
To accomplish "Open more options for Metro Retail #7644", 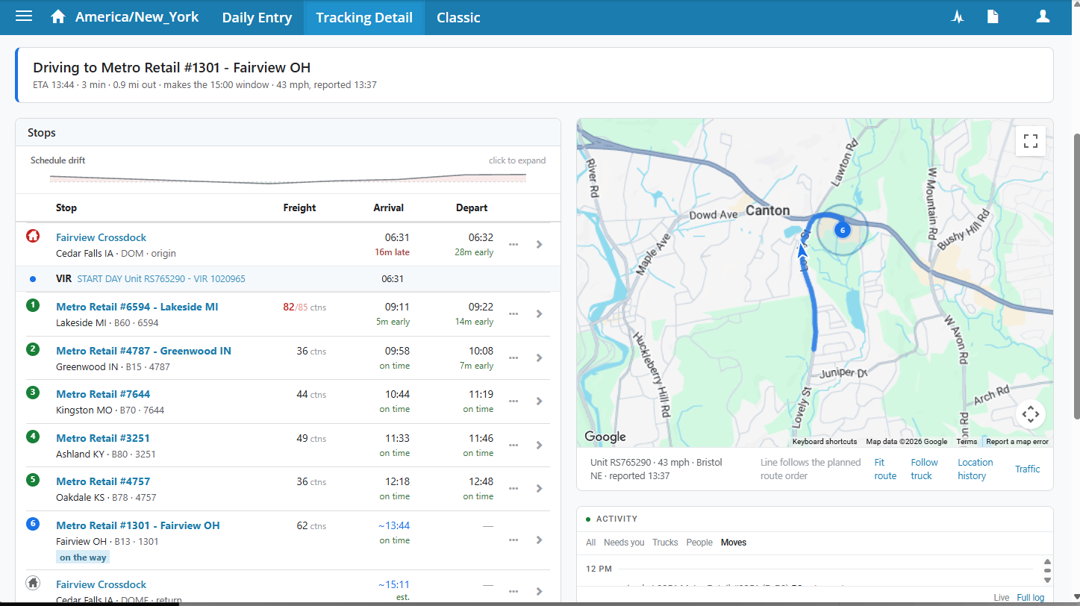I will 514,402.
